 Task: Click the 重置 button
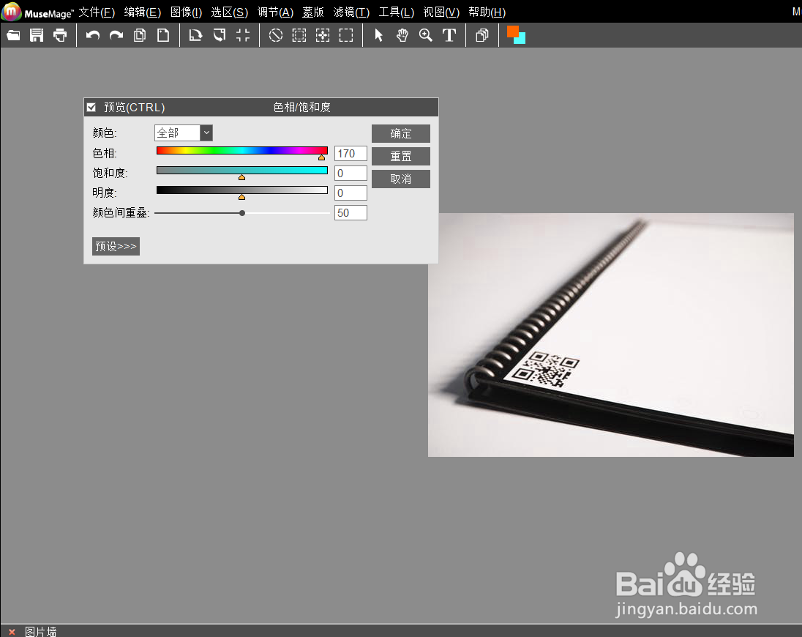coord(401,156)
